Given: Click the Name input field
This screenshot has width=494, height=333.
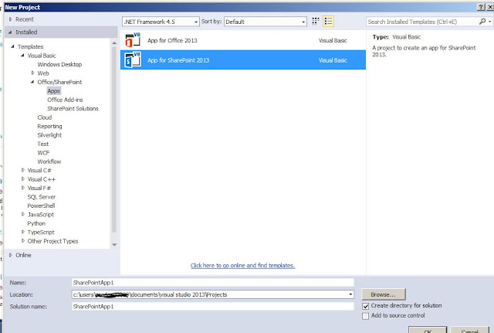Looking at the screenshot, I should click(213, 283).
